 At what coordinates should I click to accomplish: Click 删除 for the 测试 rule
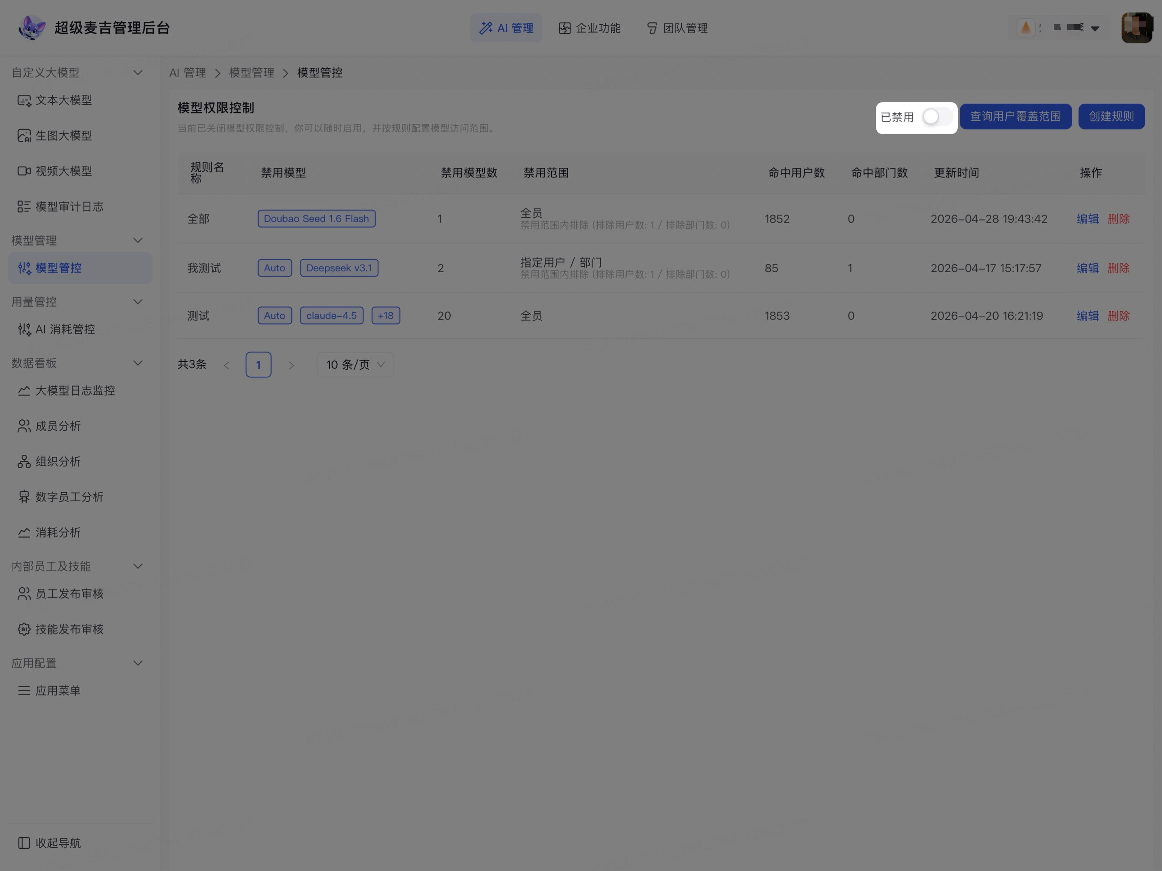tap(1118, 315)
